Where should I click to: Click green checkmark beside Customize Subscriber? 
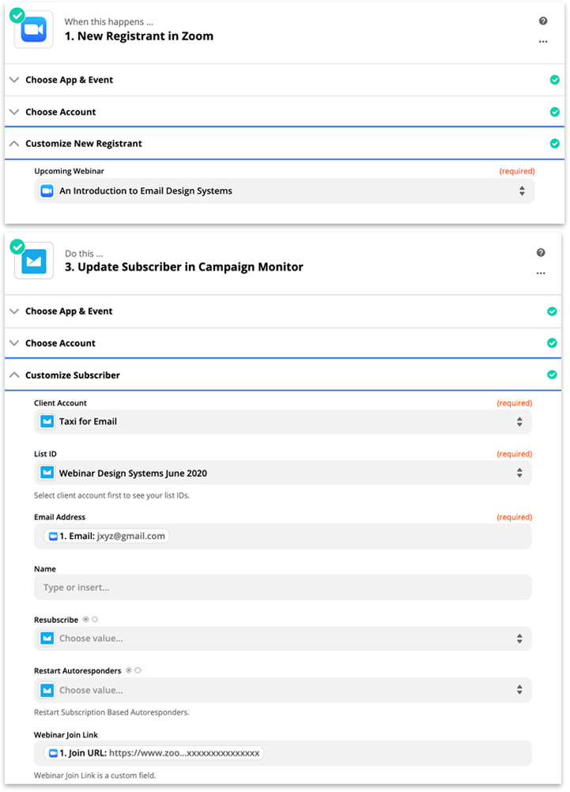click(552, 375)
